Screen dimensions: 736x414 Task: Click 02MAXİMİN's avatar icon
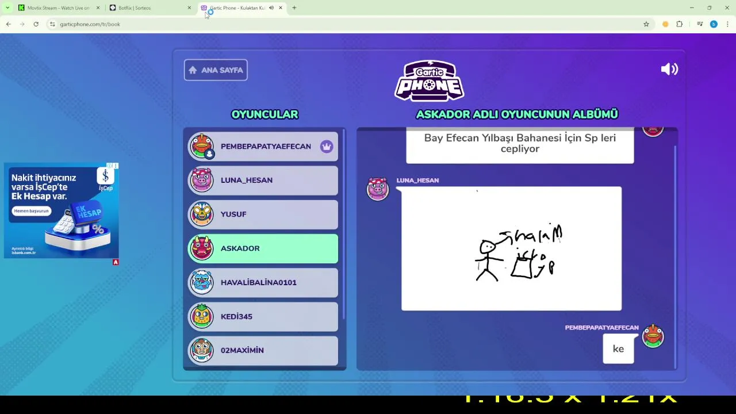202,350
